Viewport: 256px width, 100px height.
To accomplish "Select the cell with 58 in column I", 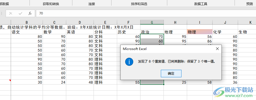I will [x=200, y=82].
